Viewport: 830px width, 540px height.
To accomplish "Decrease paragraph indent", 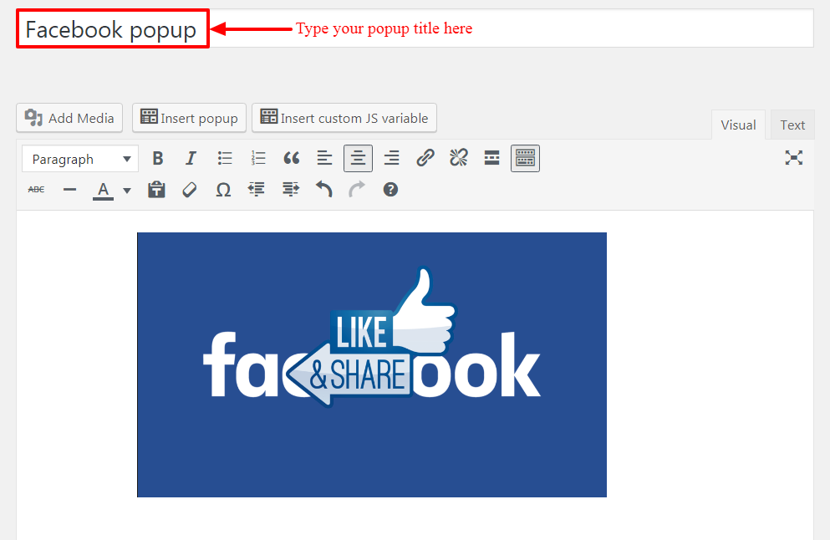I will 257,190.
